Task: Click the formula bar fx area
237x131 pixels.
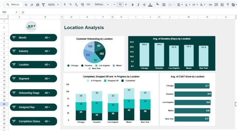Action: coord(23,12)
